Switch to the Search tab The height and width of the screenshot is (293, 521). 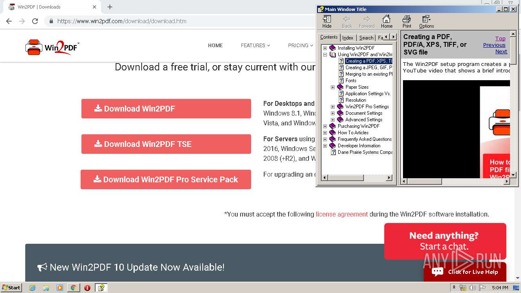click(x=366, y=38)
